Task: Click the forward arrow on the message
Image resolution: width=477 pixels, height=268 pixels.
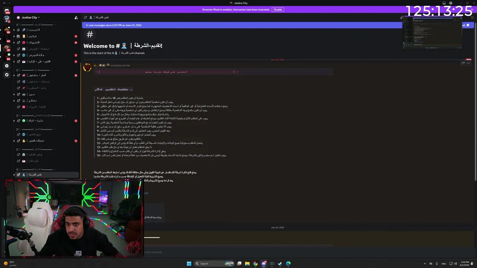Action: pos(463,63)
